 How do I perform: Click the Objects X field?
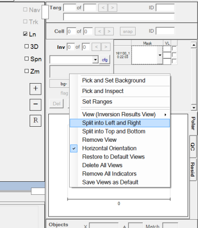(103, 225)
